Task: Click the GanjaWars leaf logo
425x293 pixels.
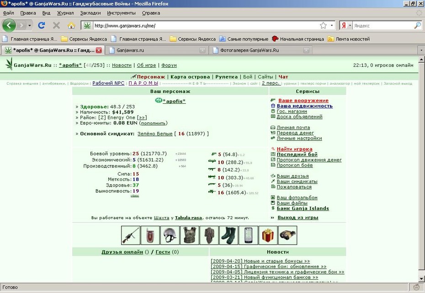Action: coord(9,64)
